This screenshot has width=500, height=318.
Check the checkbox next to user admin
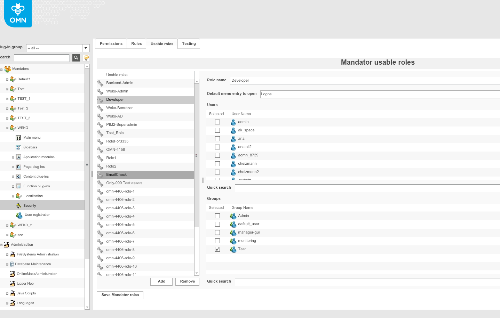coord(217,122)
